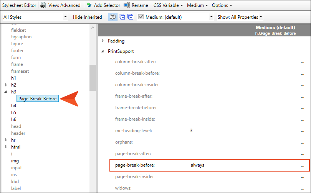Image resolution: width=311 pixels, height=193 pixels.
Task: Click the third stacked-windows plus icon
Action: 130,17
